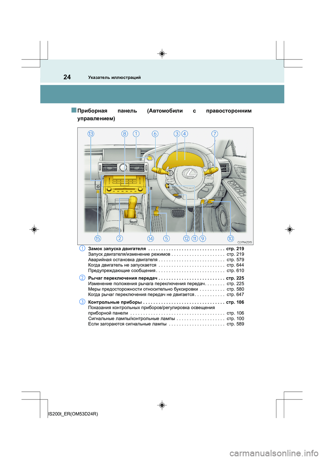This screenshot has height=459, width=324.
Task: Click 'Аварийная остановка двигателя' entry
Action: tap(123, 260)
